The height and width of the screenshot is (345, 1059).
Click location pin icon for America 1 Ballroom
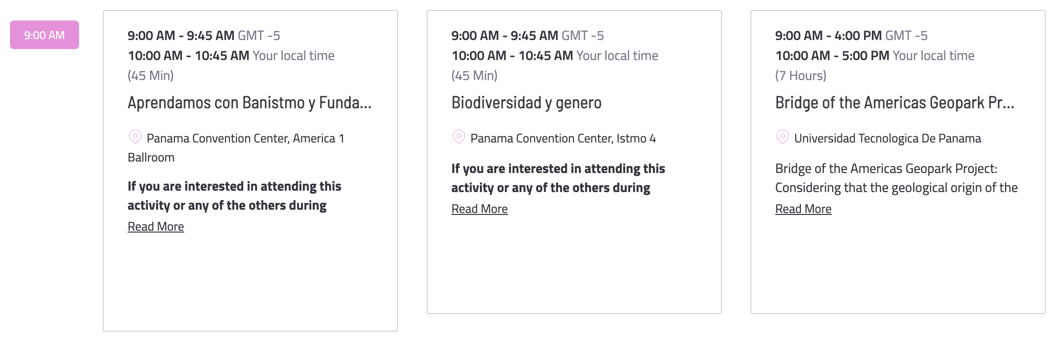(x=135, y=137)
